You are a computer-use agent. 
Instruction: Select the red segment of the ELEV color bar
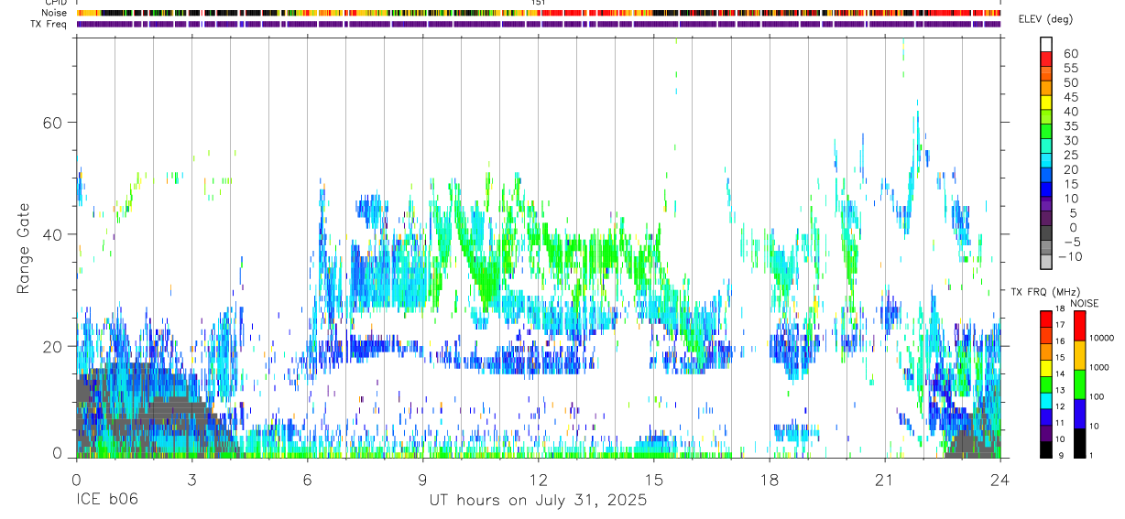click(1045, 59)
